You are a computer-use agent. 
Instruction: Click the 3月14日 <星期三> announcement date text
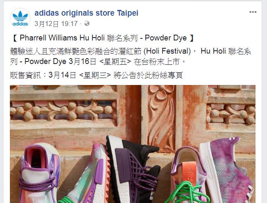pos(80,75)
